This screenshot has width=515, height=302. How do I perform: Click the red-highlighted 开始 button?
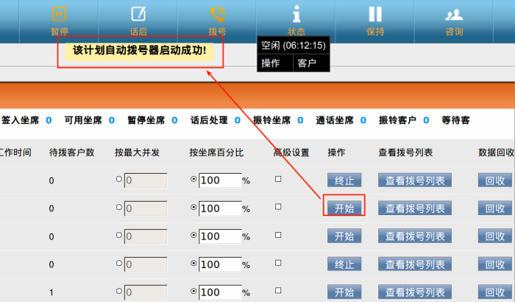coord(344,208)
